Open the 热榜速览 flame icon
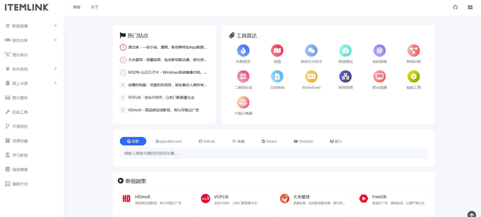481x217 pixels. (243, 51)
